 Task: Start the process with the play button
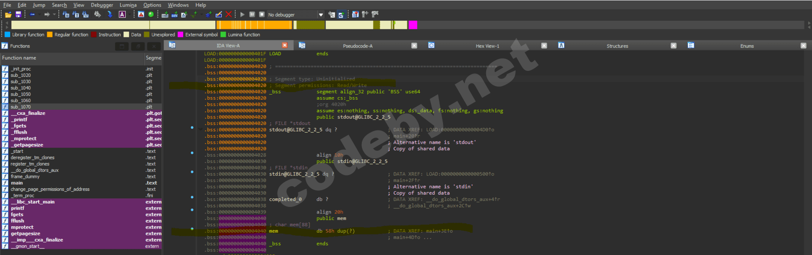pos(242,15)
